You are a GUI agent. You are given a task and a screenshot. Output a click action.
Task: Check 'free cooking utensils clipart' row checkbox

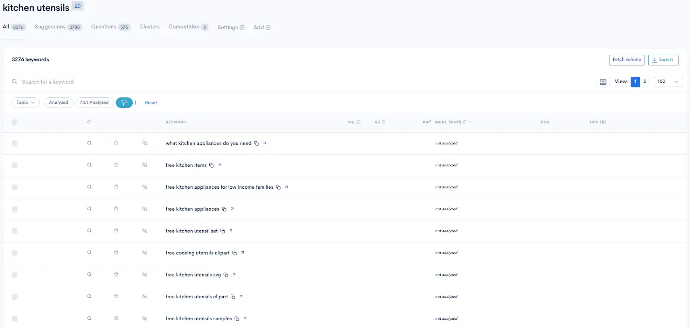click(x=15, y=253)
